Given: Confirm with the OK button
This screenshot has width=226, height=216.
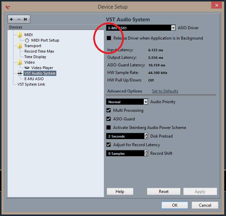Looking at the screenshot, I should pos(175,205).
